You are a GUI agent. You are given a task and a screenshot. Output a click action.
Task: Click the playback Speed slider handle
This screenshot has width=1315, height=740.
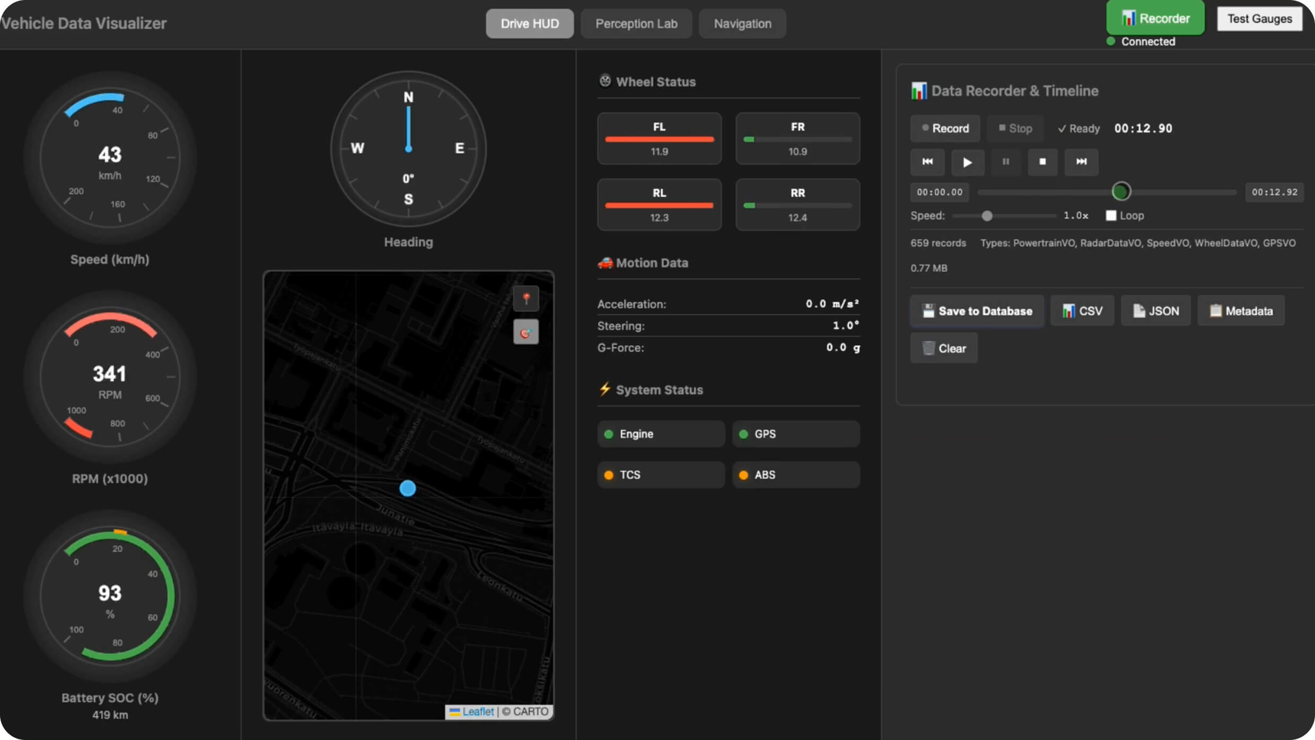tap(987, 216)
